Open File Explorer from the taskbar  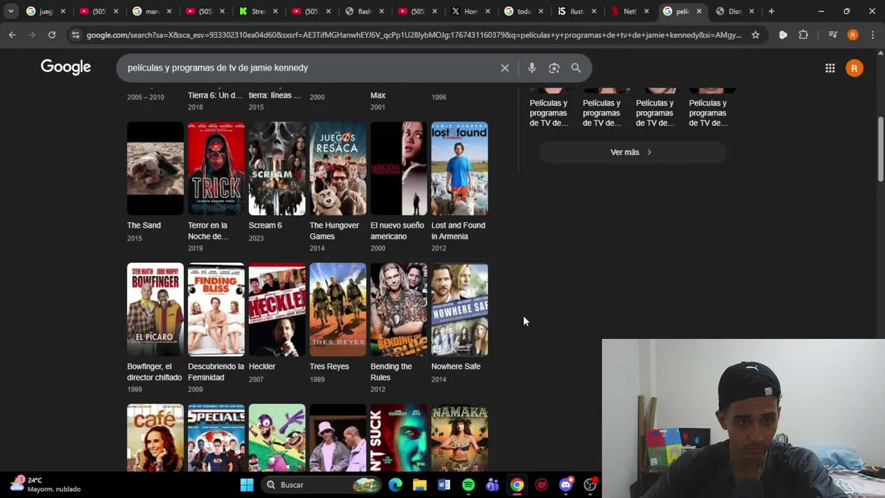(x=420, y=485)
